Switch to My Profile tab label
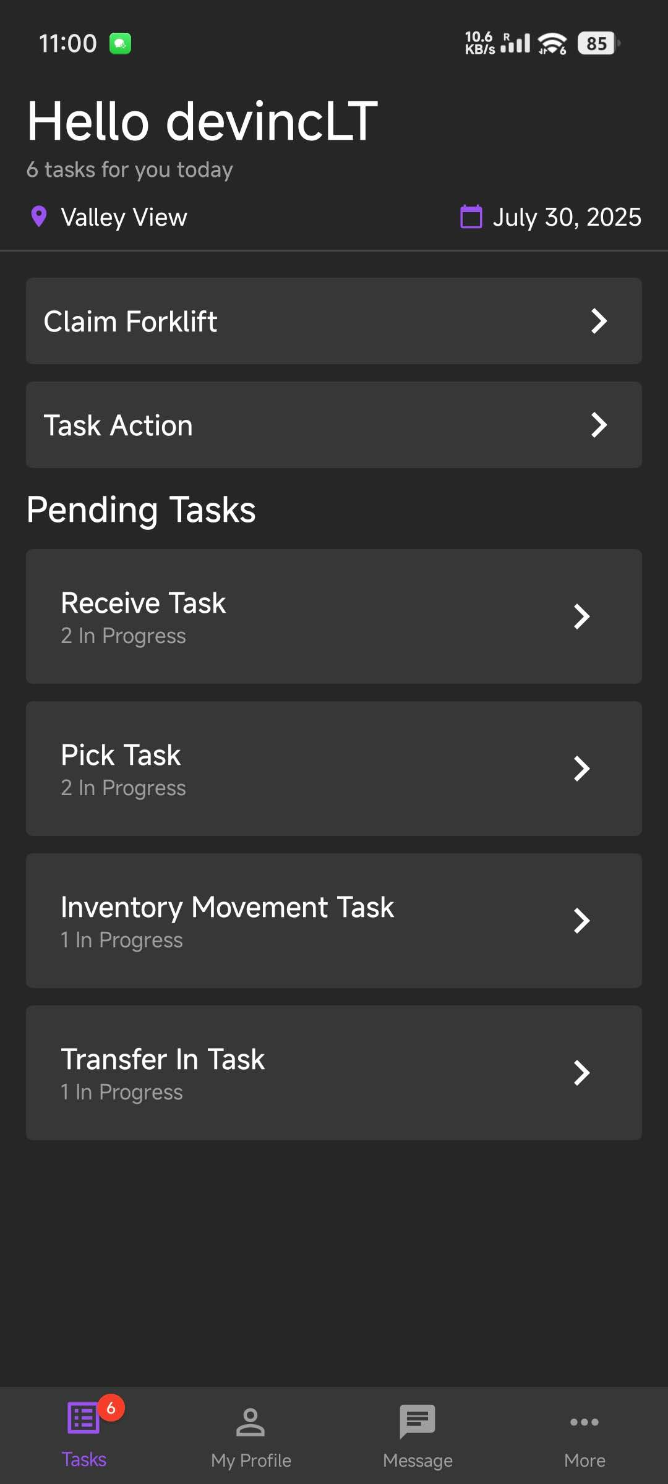Image resolution: width=668 pixels, height=1484 pixels. 250,1461
